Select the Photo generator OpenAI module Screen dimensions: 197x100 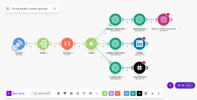tap(140, 20)
